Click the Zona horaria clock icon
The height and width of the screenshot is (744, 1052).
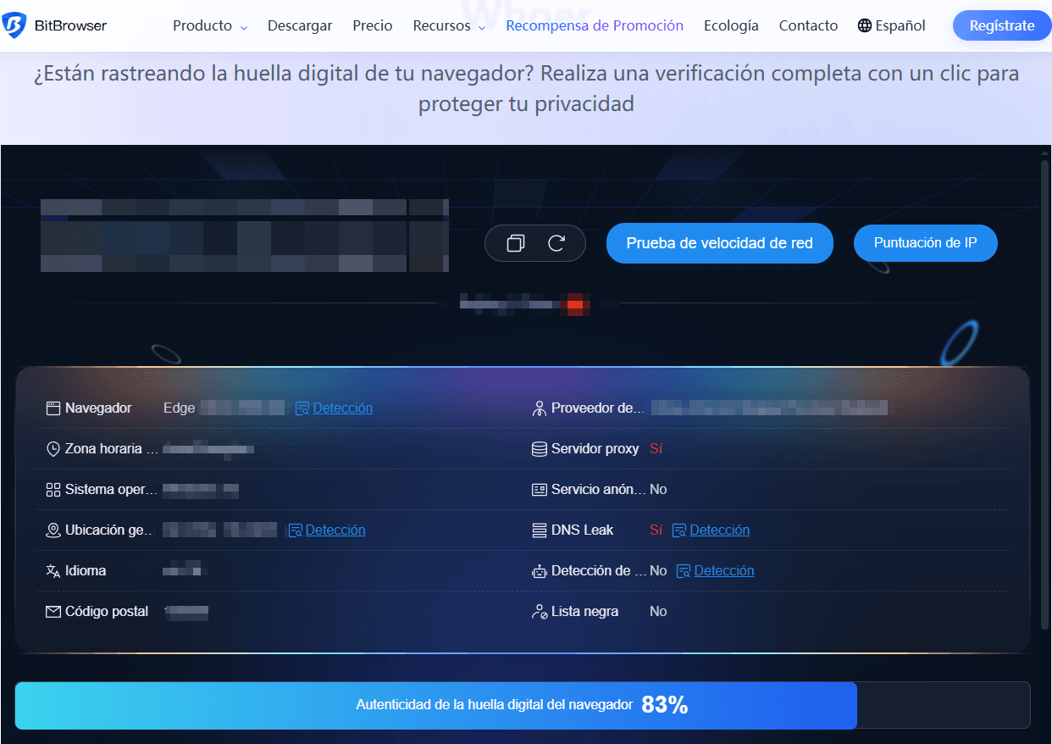52,448
